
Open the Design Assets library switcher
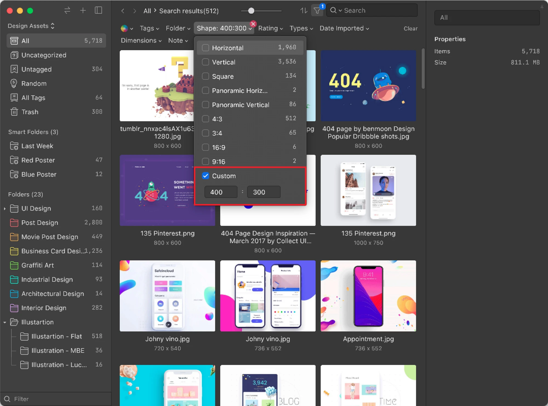31,26
